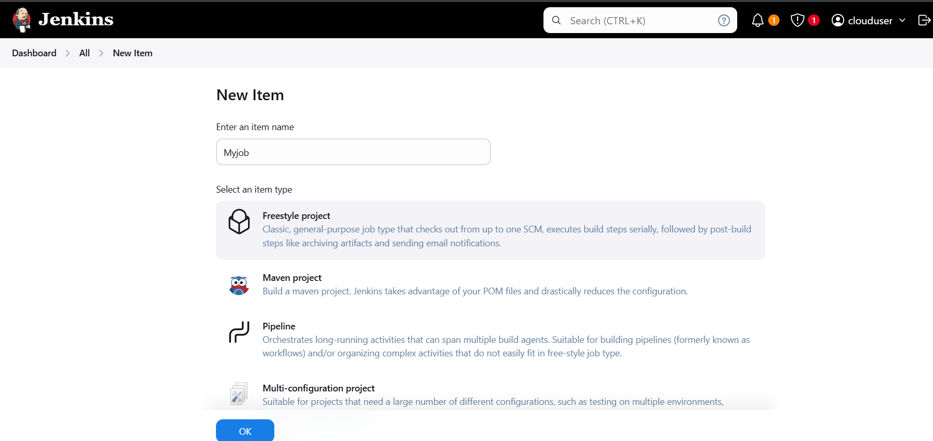Click the search magnifier icon
This screenshot has width=933, height=441.
point(556,20)
